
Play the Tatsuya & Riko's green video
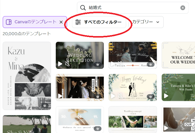(x=166, y=96)
